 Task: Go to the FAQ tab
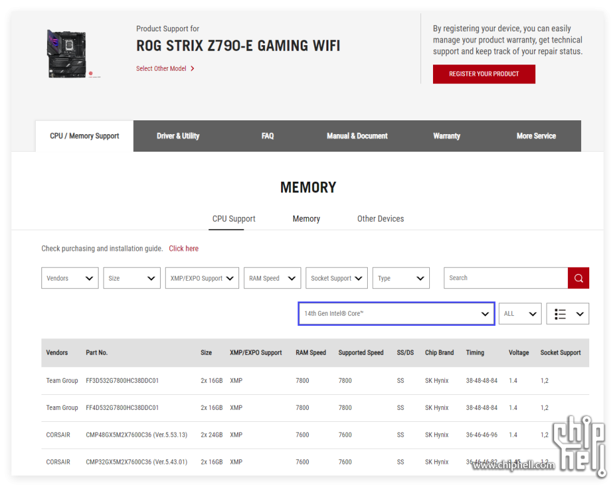pyautogui.click(x=267, y=136)
